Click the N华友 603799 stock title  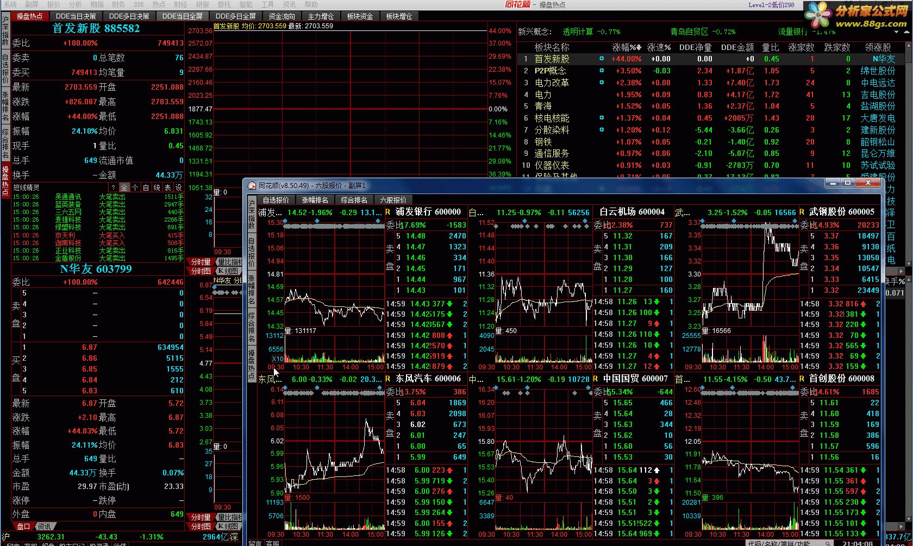(96, 269)
